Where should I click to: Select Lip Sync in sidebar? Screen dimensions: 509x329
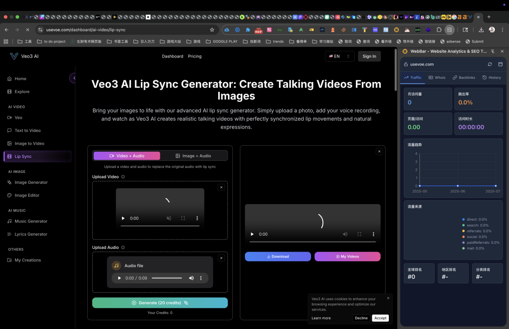click(x=37, y=156)
